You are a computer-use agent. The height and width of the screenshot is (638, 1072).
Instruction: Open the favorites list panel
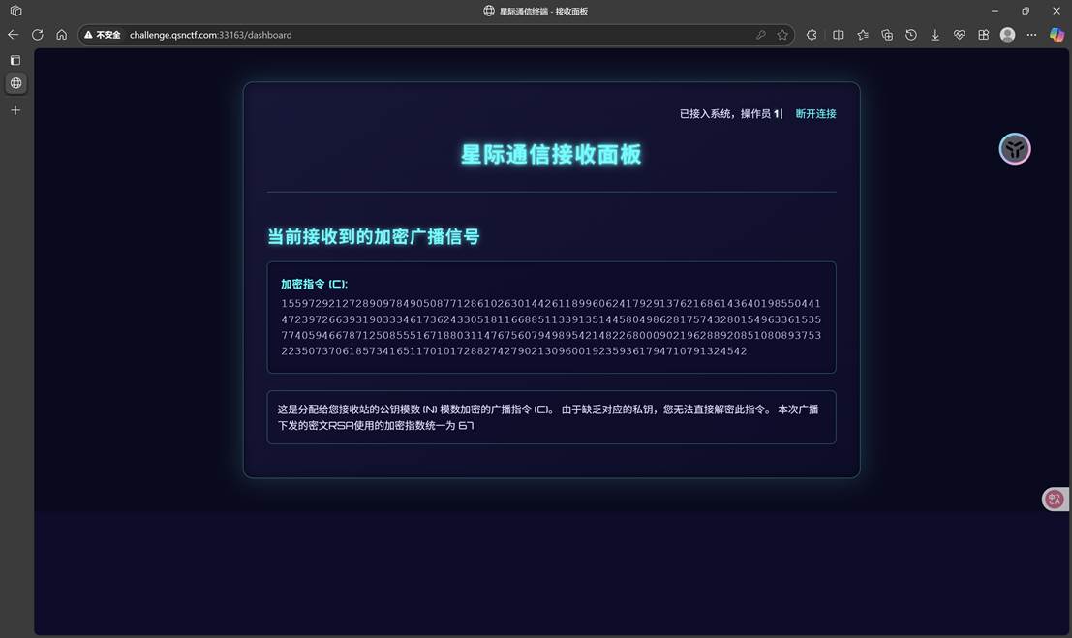click(x=863, y=35)
